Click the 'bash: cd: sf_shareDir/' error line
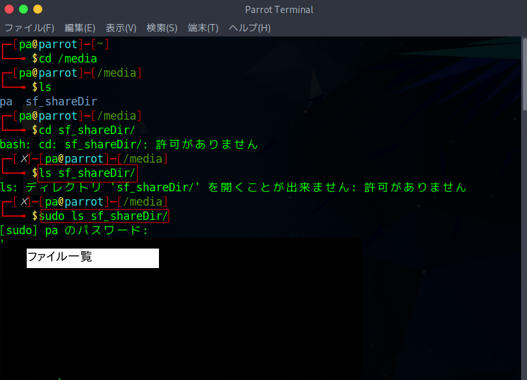The width and height of the screenshot is (527, 380). [130, 144]
